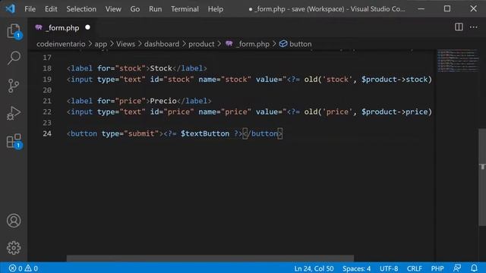Click line number 22 in gutter

coord(47,111)
